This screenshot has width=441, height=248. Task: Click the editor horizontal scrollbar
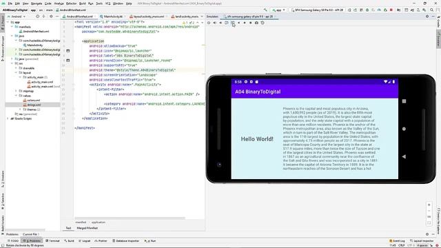coord(130,218)
